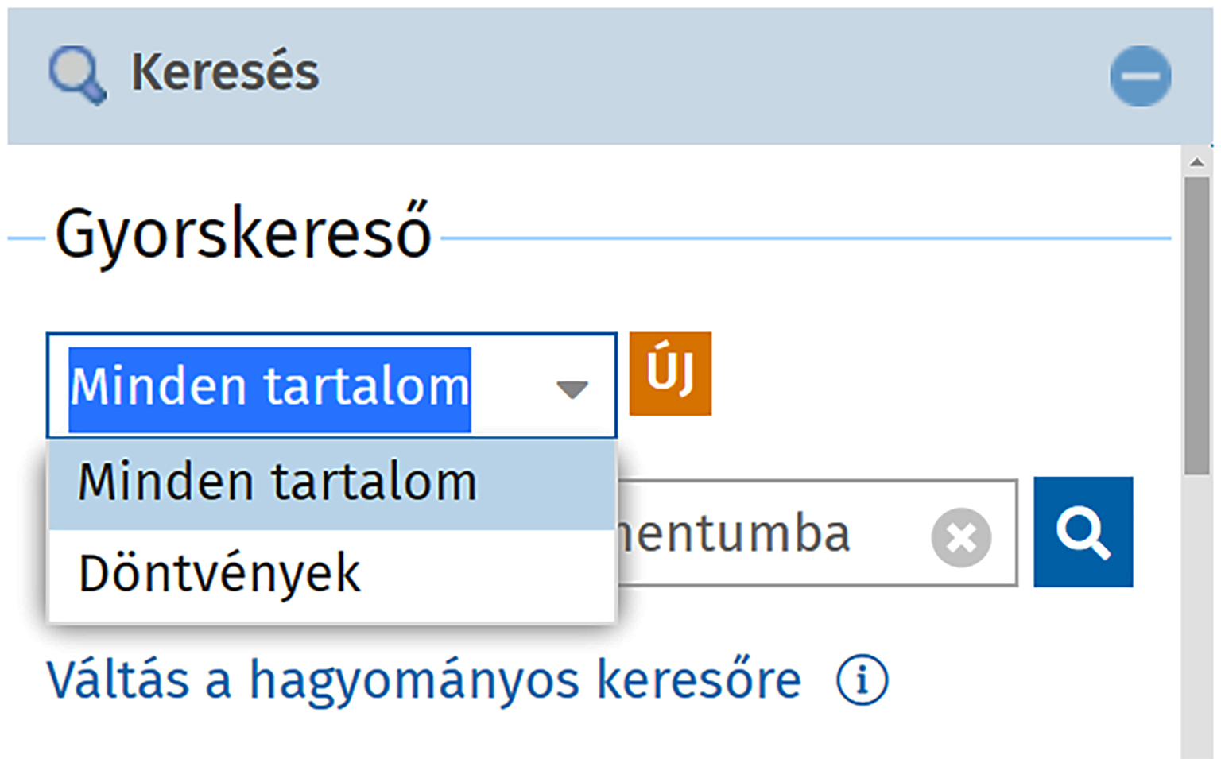Collapse the Keresés panel with minus button

tap(1140, 76)
